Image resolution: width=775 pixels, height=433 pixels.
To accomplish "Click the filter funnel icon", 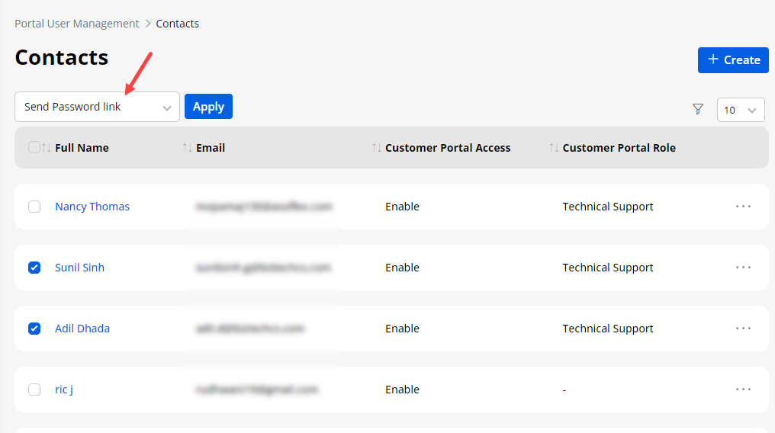I will (x=697, y=109).
